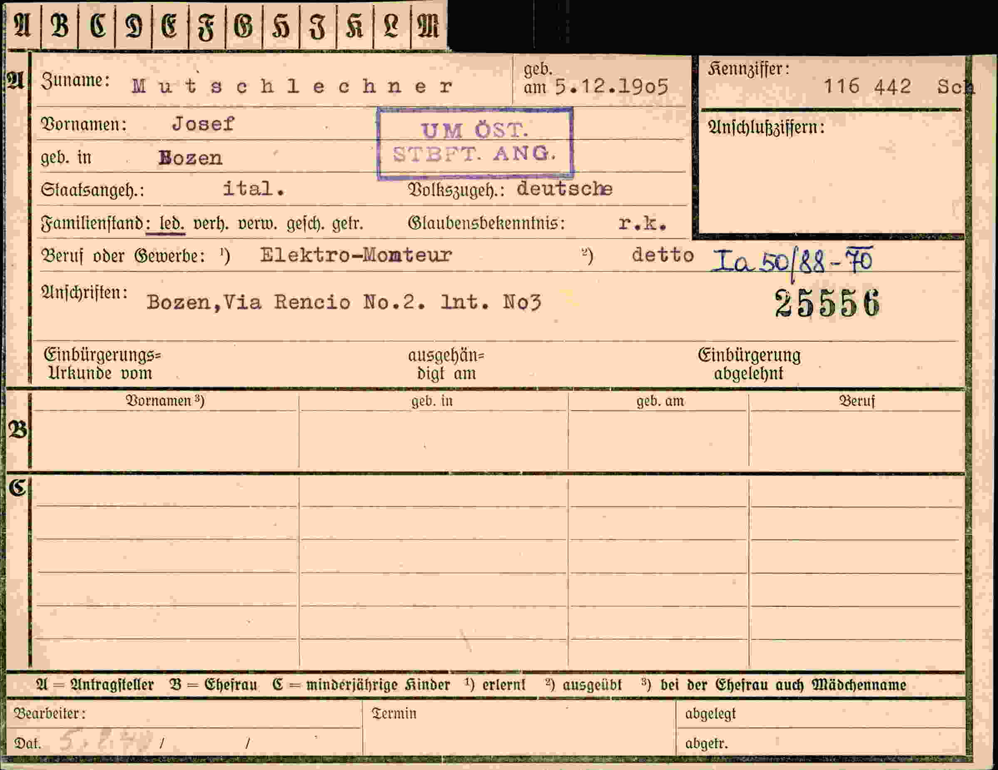Click section B 'geb. am' column header
Screen dimensions: 998x770
pyautogui.click(x=660, y=401)
